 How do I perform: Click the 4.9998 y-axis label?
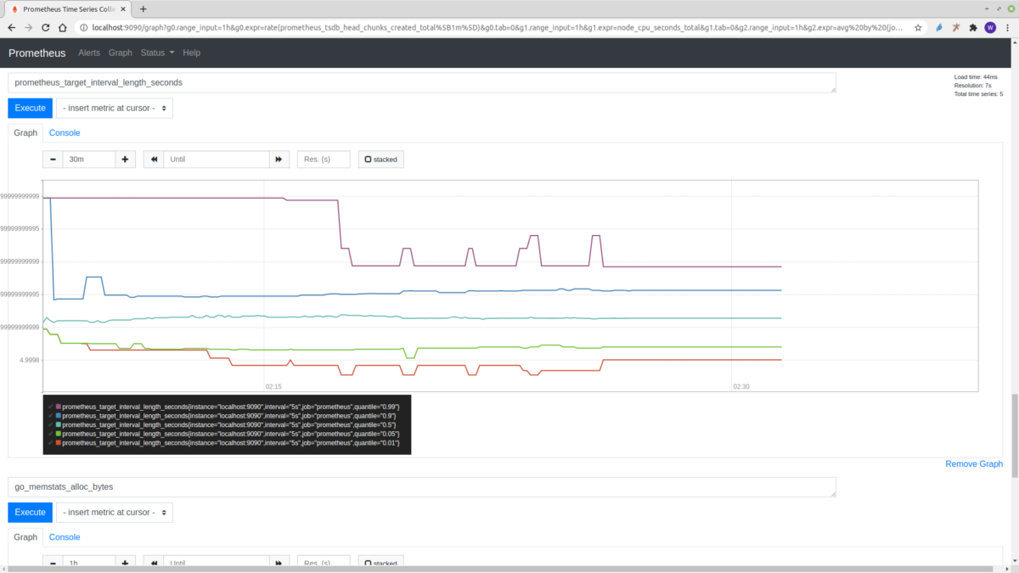click(30, 360)
